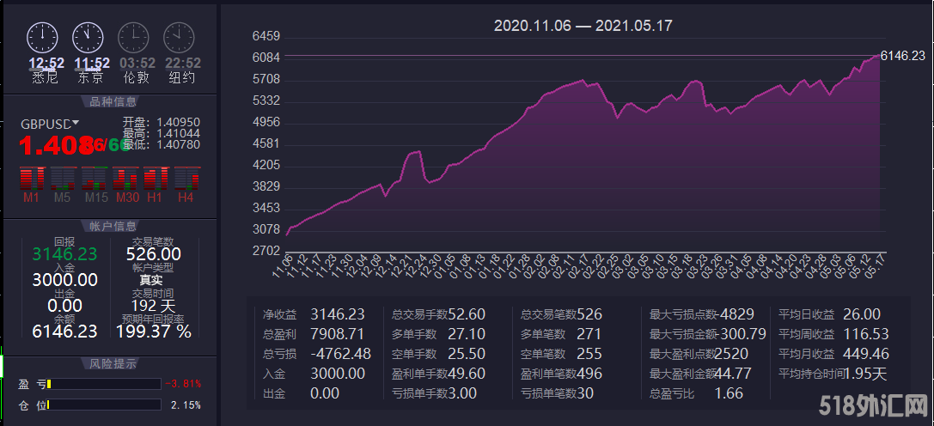The width and height of the screenshot is (934, 426).
Task: Click the New York clock icon
Action: [x=180, y=38]
